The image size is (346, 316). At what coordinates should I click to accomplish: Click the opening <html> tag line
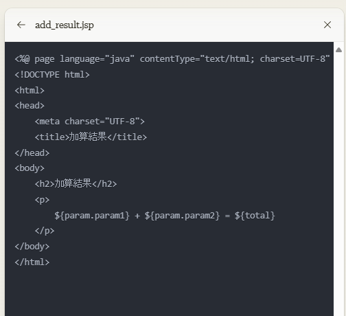(30, 91)
